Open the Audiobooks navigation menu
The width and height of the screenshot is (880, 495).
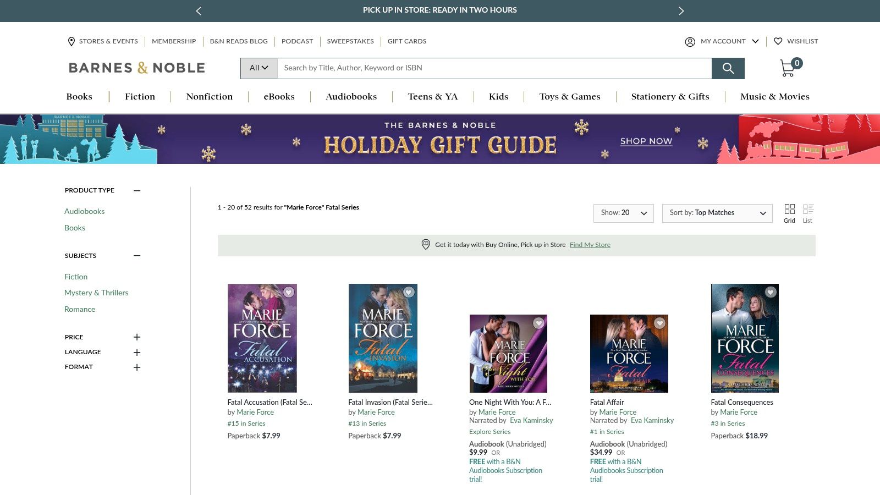[350, 96]
